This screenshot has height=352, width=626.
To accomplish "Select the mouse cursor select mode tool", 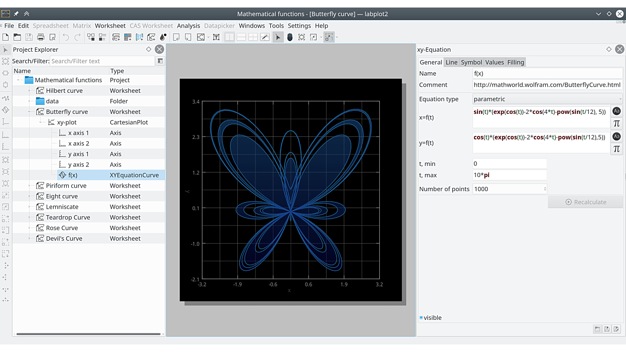I will [278, 37].
